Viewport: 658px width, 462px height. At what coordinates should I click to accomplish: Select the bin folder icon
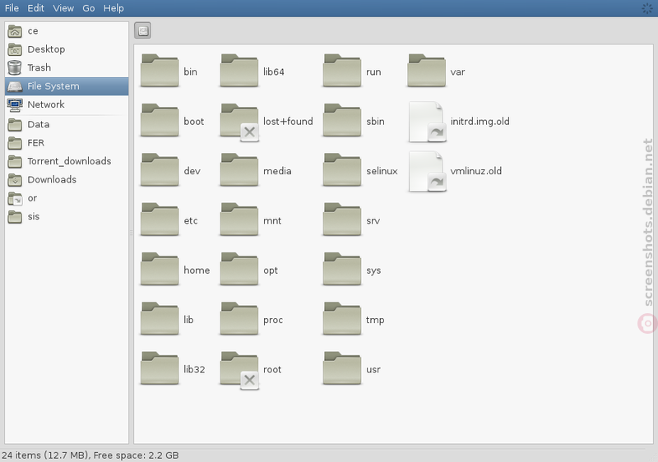(x=160, y=71)
